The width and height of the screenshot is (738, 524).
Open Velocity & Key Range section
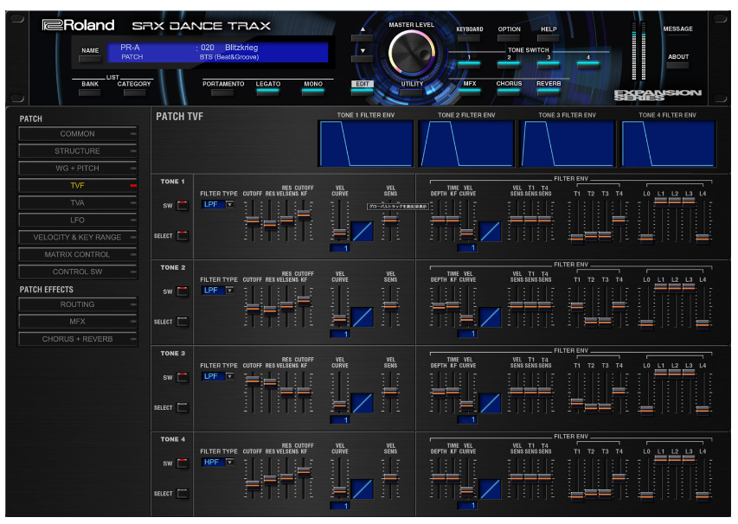coord(78,238)
